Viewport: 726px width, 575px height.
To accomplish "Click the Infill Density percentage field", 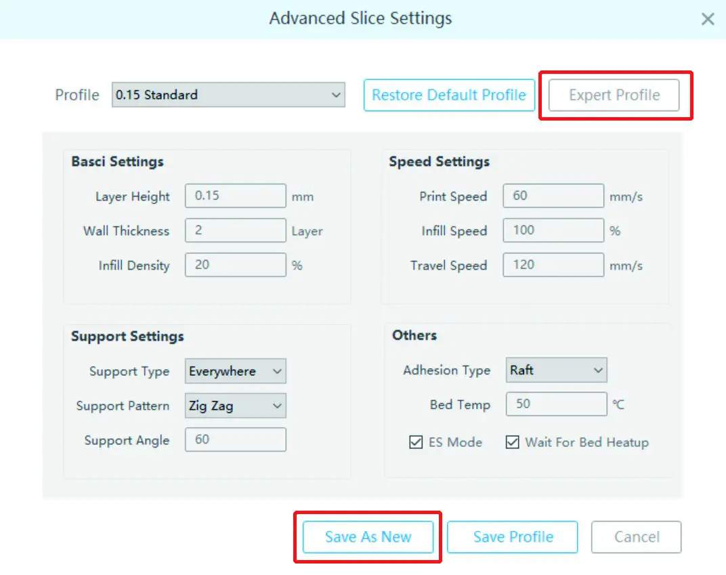I will click(235, 265).
